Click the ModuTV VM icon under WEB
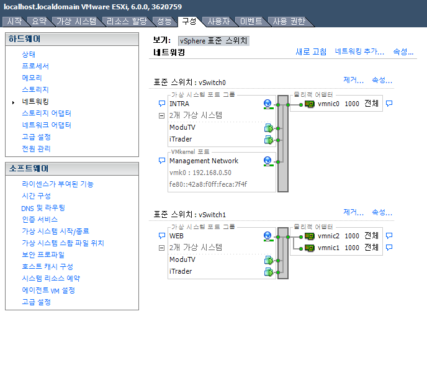Viewport: 427px width, 391px height. tap(269, 260)
